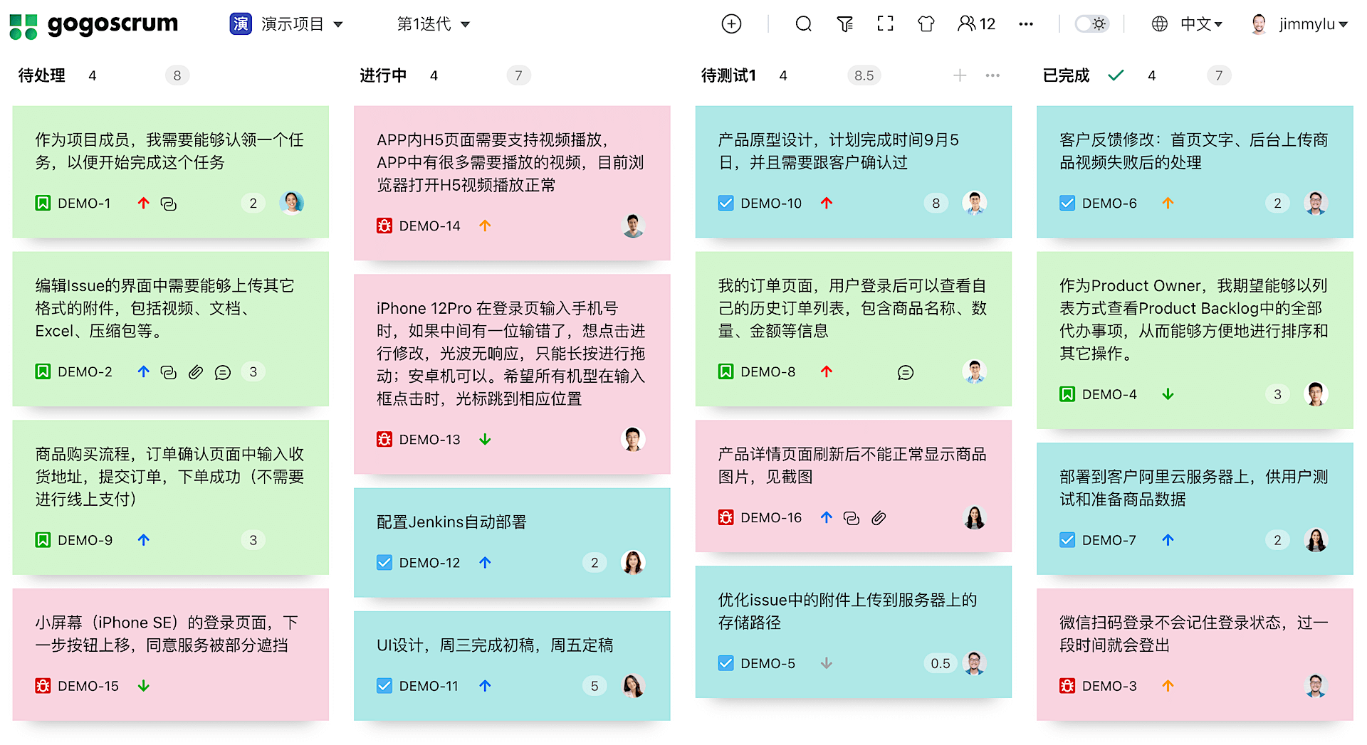
Task: Open the search magnifier icon
Action: click(x=803, y=24)
